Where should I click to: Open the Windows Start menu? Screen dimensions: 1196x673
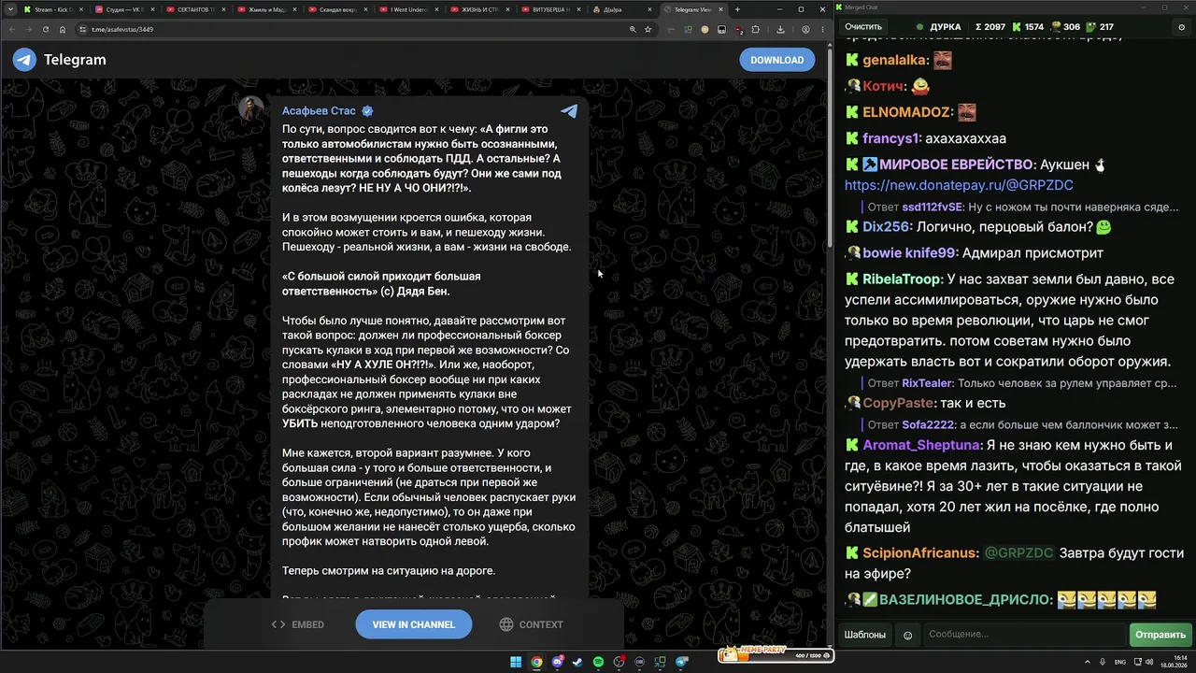(x=516, y=662)
